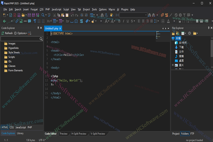Open the New document dropdown arrow
This screenshot has height=142, width=213.
pos(7,15)
